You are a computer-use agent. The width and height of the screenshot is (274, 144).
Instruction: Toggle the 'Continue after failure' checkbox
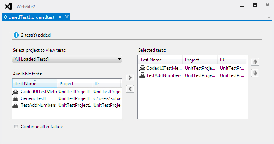(16, 127)
